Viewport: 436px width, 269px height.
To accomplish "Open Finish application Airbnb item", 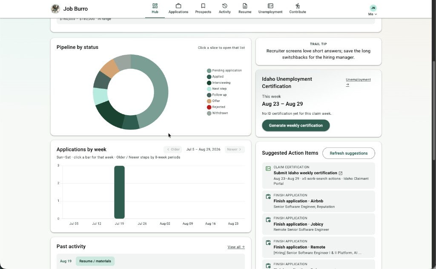I will pyautogui.click(x=318, y=201).
